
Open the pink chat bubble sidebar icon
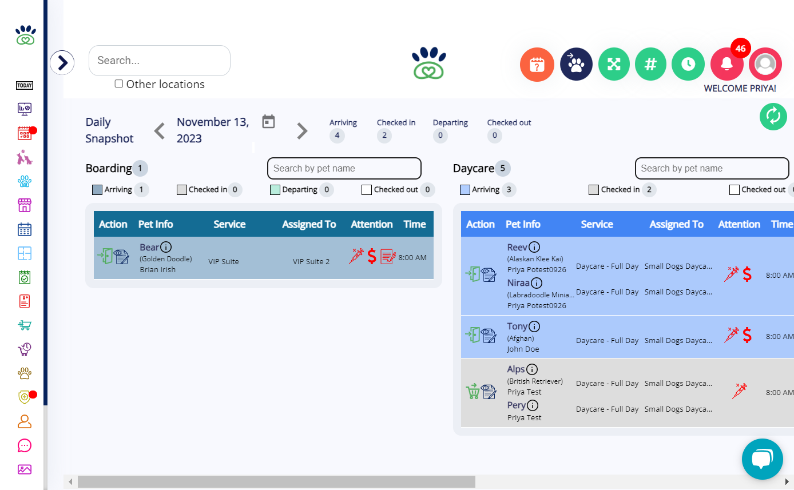pos(25,445)
